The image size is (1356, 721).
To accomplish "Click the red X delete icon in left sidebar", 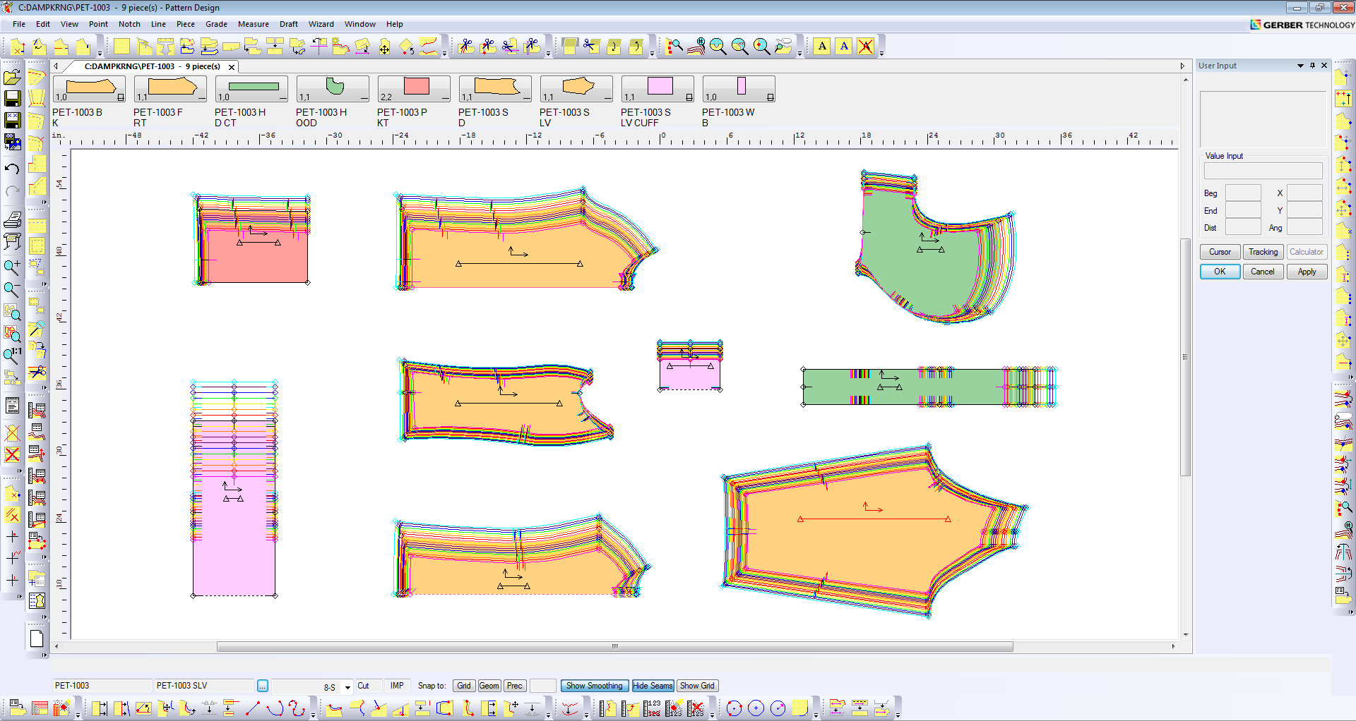I will click(12, 432).
